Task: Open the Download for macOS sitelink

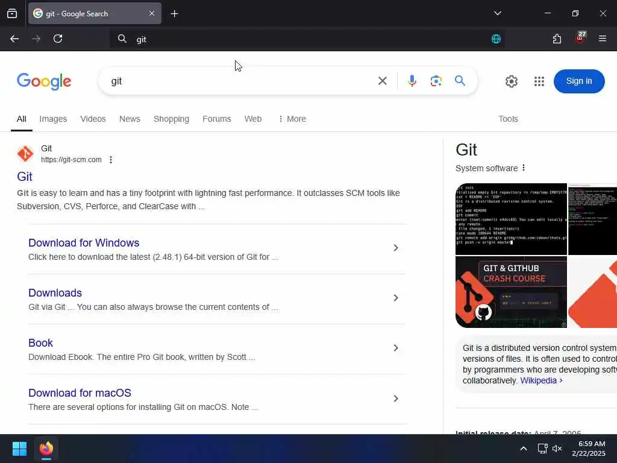Action: tap(80, 393)
